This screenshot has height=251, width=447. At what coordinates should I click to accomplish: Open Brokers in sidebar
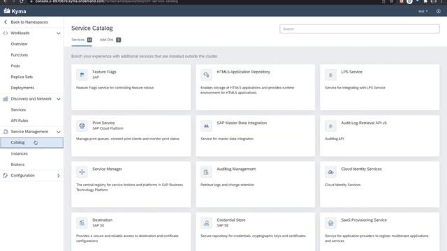point(17,165)
